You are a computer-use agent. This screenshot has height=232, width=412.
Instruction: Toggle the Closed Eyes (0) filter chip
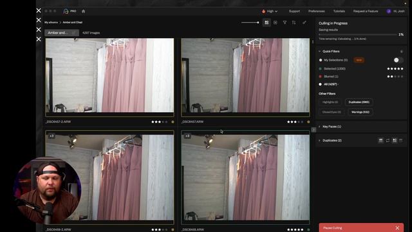332,112
